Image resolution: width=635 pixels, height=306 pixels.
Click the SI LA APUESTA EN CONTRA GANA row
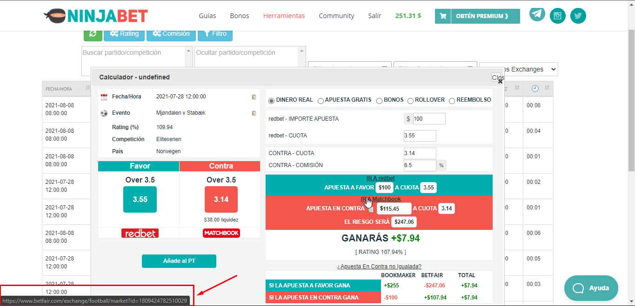pyautogui.click(x=379, y=298)
